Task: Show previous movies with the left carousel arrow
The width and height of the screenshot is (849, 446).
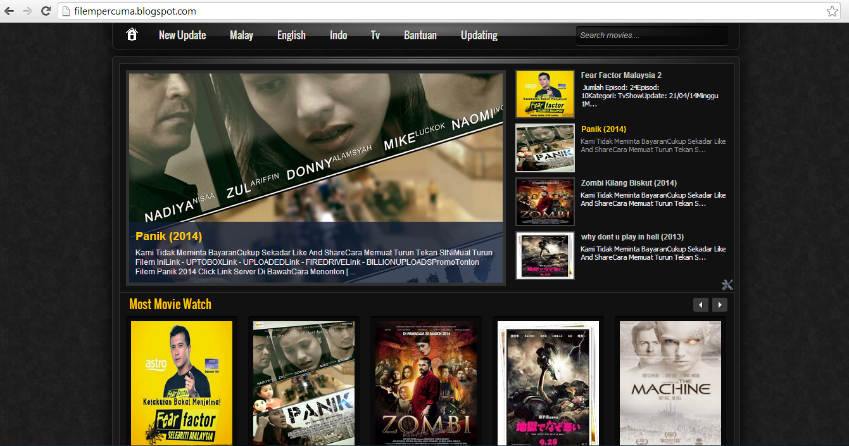Action: click(x=701, y=305)
